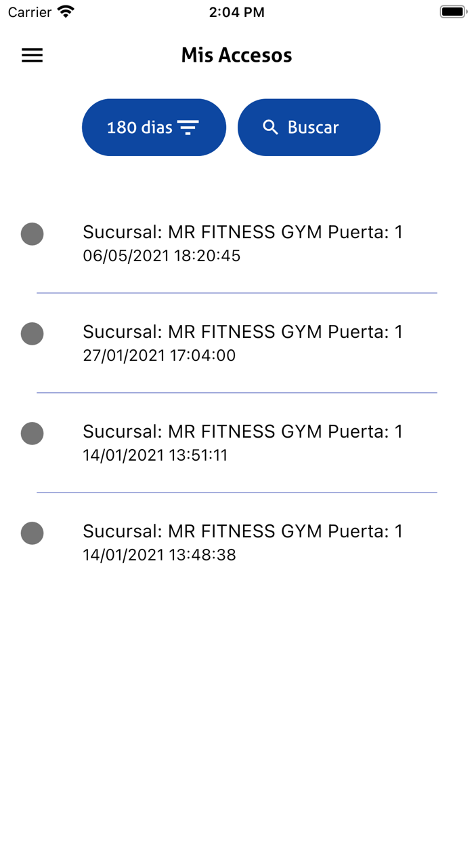Tap the gray circle of the last access record
474x844 pixels.
[x=32, y=533]
